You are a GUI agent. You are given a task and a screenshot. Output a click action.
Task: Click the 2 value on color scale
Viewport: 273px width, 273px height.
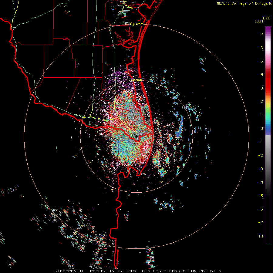click(x=262, y=102)
